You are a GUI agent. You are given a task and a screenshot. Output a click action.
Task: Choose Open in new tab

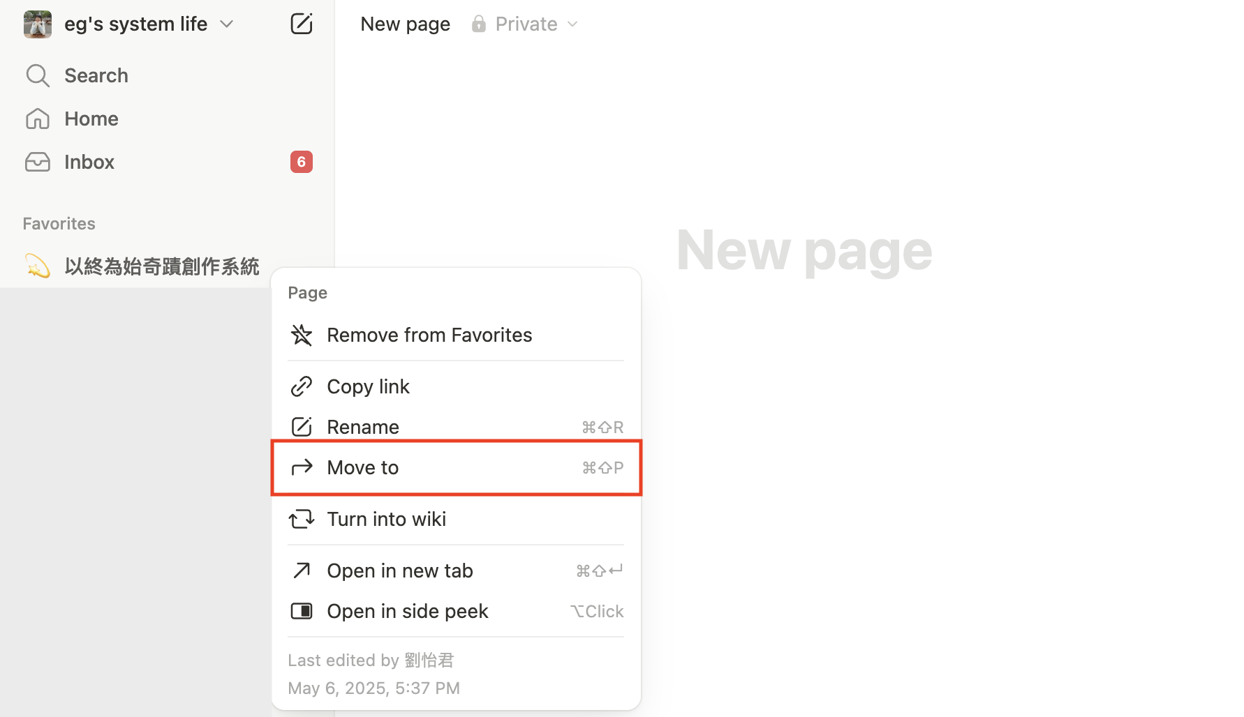(400, 571)
